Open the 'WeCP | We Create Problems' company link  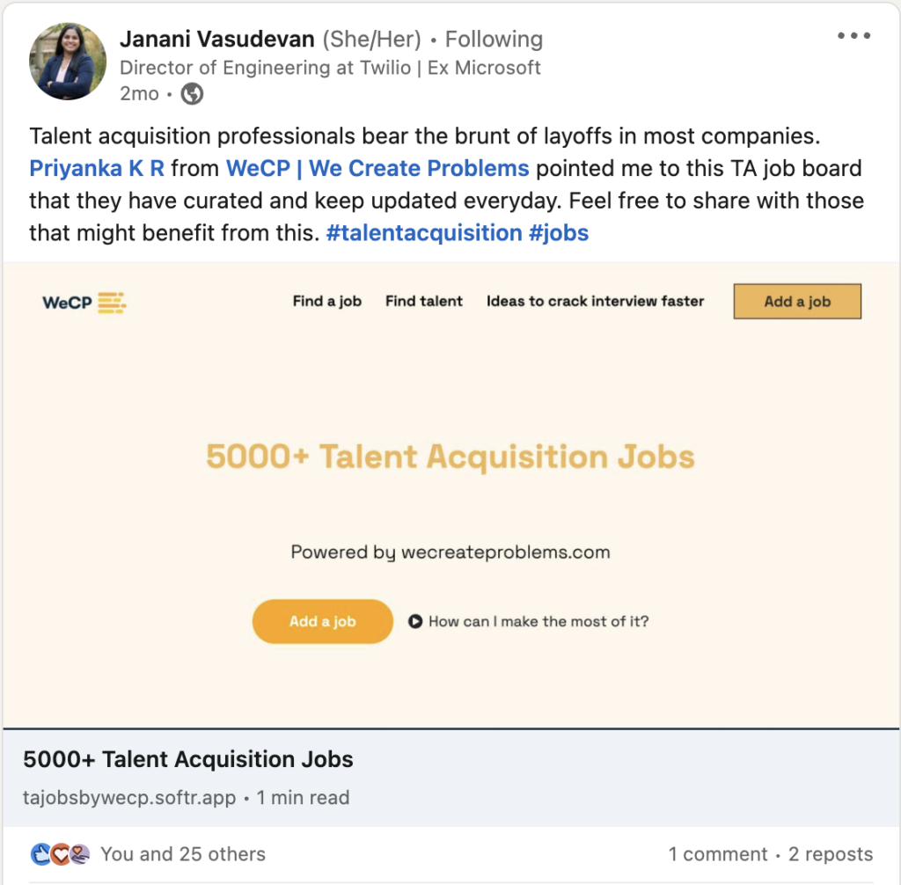pos(377,168)
